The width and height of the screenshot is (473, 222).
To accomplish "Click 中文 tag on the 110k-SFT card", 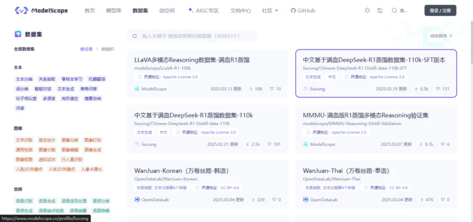I will click(332, 77).
